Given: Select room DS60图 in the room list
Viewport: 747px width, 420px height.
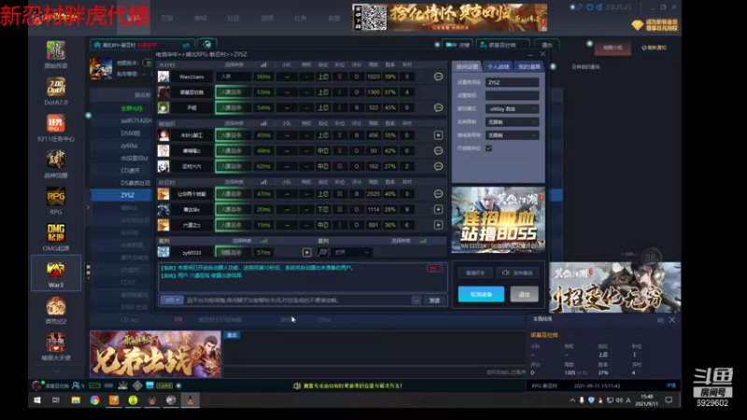Looking at the screenshot, I should point(130,133).
